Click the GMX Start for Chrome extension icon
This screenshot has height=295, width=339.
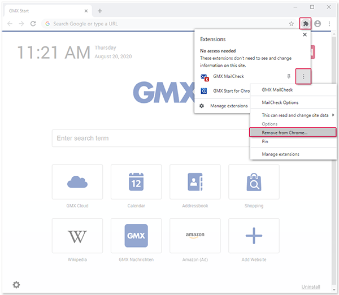(x=203, y=91)
